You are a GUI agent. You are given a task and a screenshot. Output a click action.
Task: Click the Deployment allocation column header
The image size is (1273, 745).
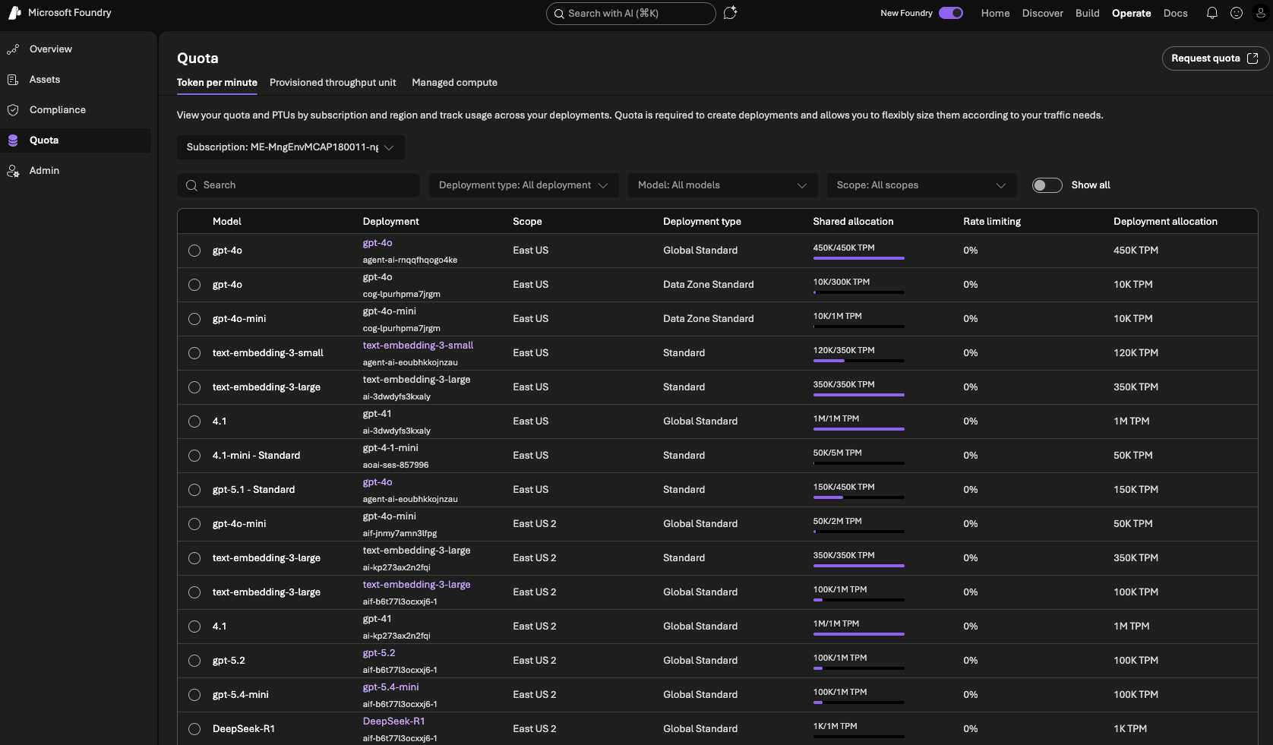1165,222
